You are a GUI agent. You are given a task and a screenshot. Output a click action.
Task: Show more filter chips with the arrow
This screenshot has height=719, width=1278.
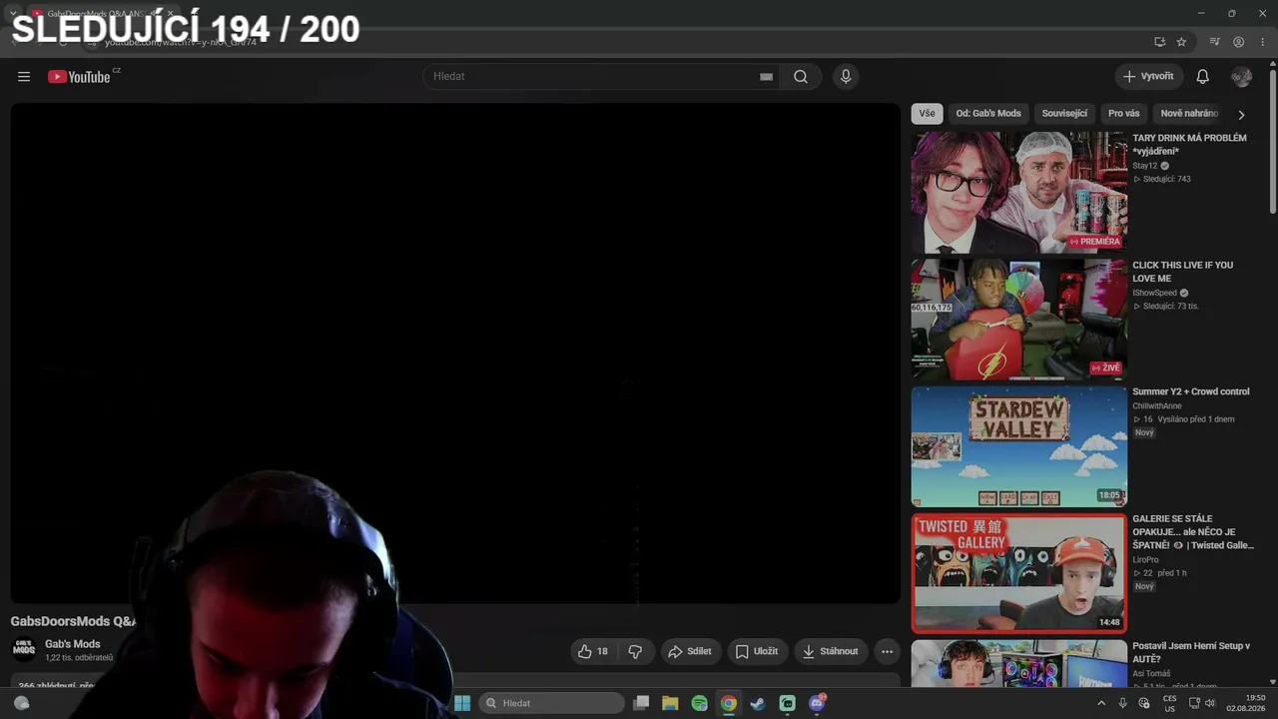[1241, 115]
